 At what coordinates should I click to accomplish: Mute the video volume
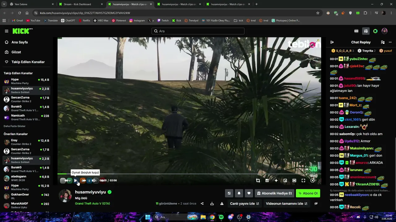pyautogui.click(x=93, y=181)
